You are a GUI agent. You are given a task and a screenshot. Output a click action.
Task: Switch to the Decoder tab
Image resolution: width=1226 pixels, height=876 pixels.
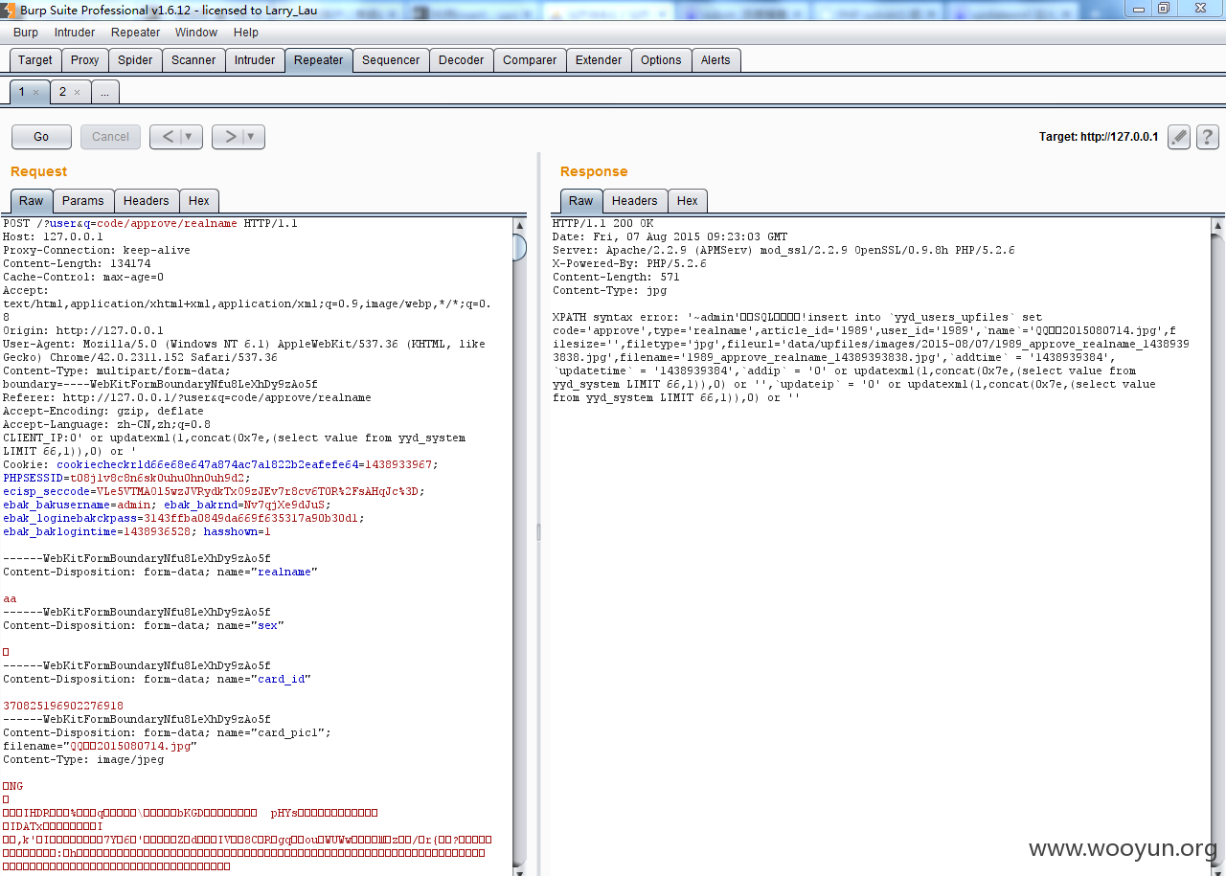pyautogui.click(x=462, y=60)
